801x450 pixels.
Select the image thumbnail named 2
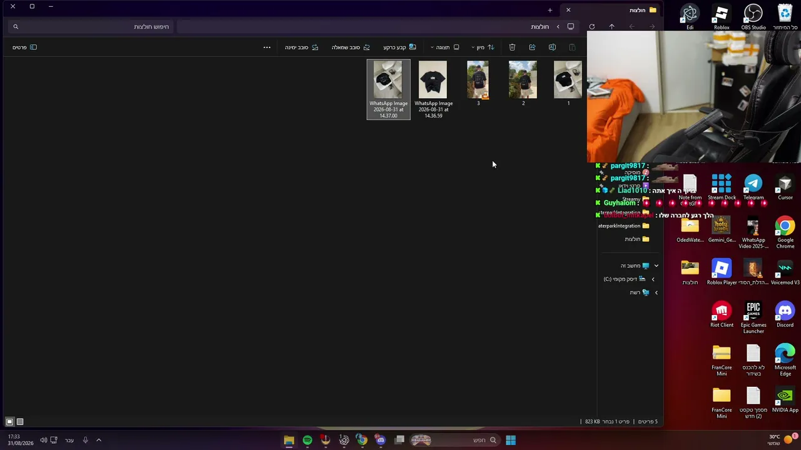[x=523, y=83]
